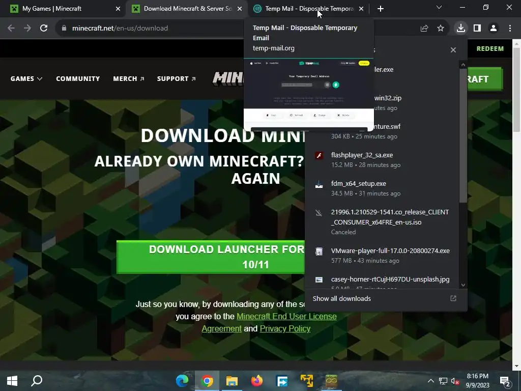Open fdm_x64_setup.exe download
Viewport: 521px width, 391px height.
382,188
